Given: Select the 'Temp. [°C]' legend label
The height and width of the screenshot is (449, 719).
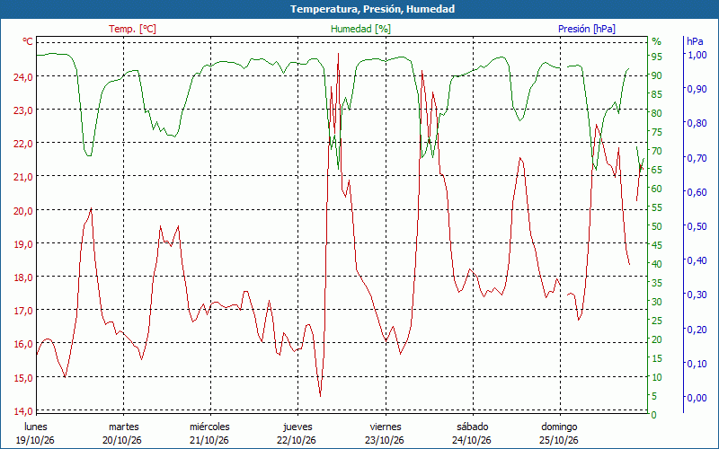Looking at the screenshot, I should (132, 29).
